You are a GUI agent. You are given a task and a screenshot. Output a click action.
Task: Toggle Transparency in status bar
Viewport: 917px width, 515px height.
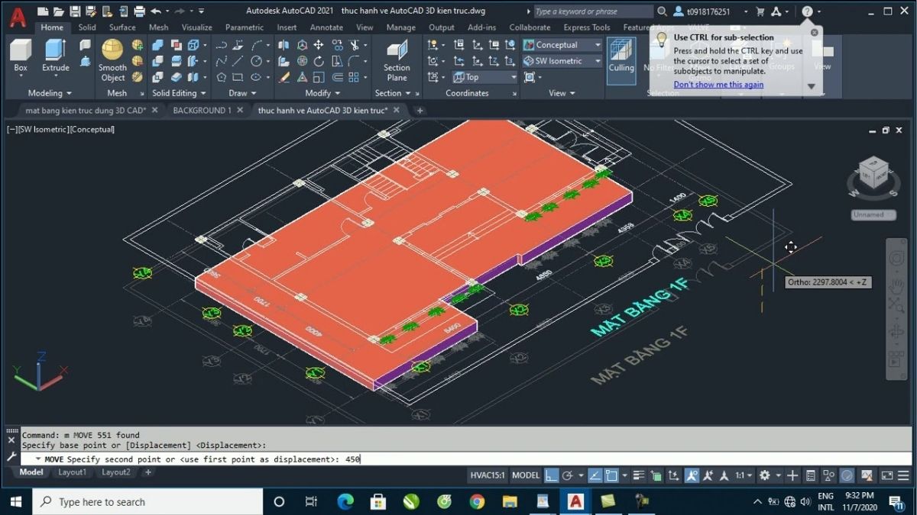[x=656, y=475]
